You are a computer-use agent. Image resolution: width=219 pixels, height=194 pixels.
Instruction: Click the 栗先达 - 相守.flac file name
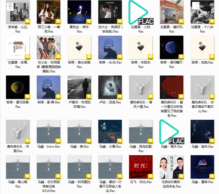click(x=80, y=29)
